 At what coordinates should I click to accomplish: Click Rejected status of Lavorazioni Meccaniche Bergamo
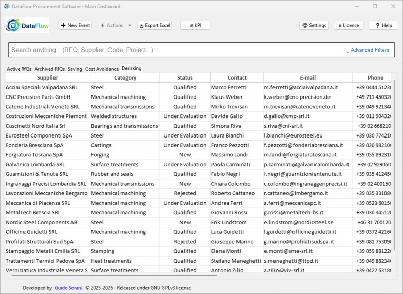tap(185, 193)
